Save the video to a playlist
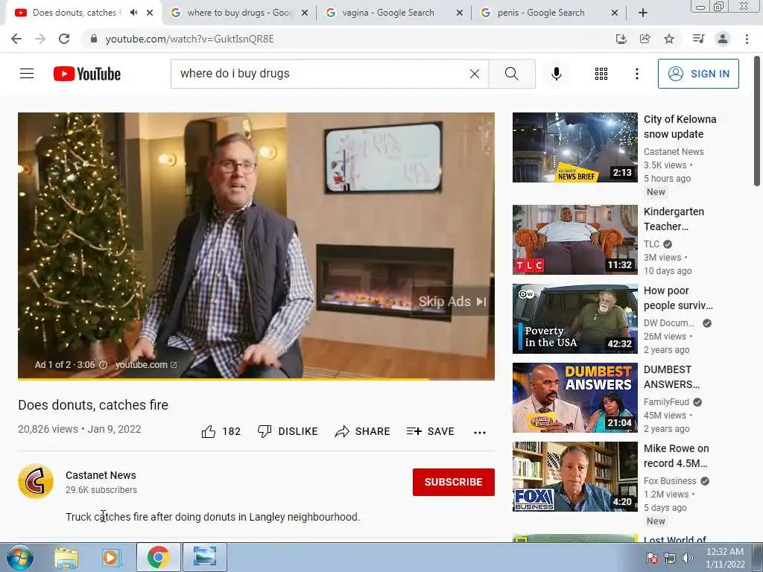763x572 pixels. (430, 431)
